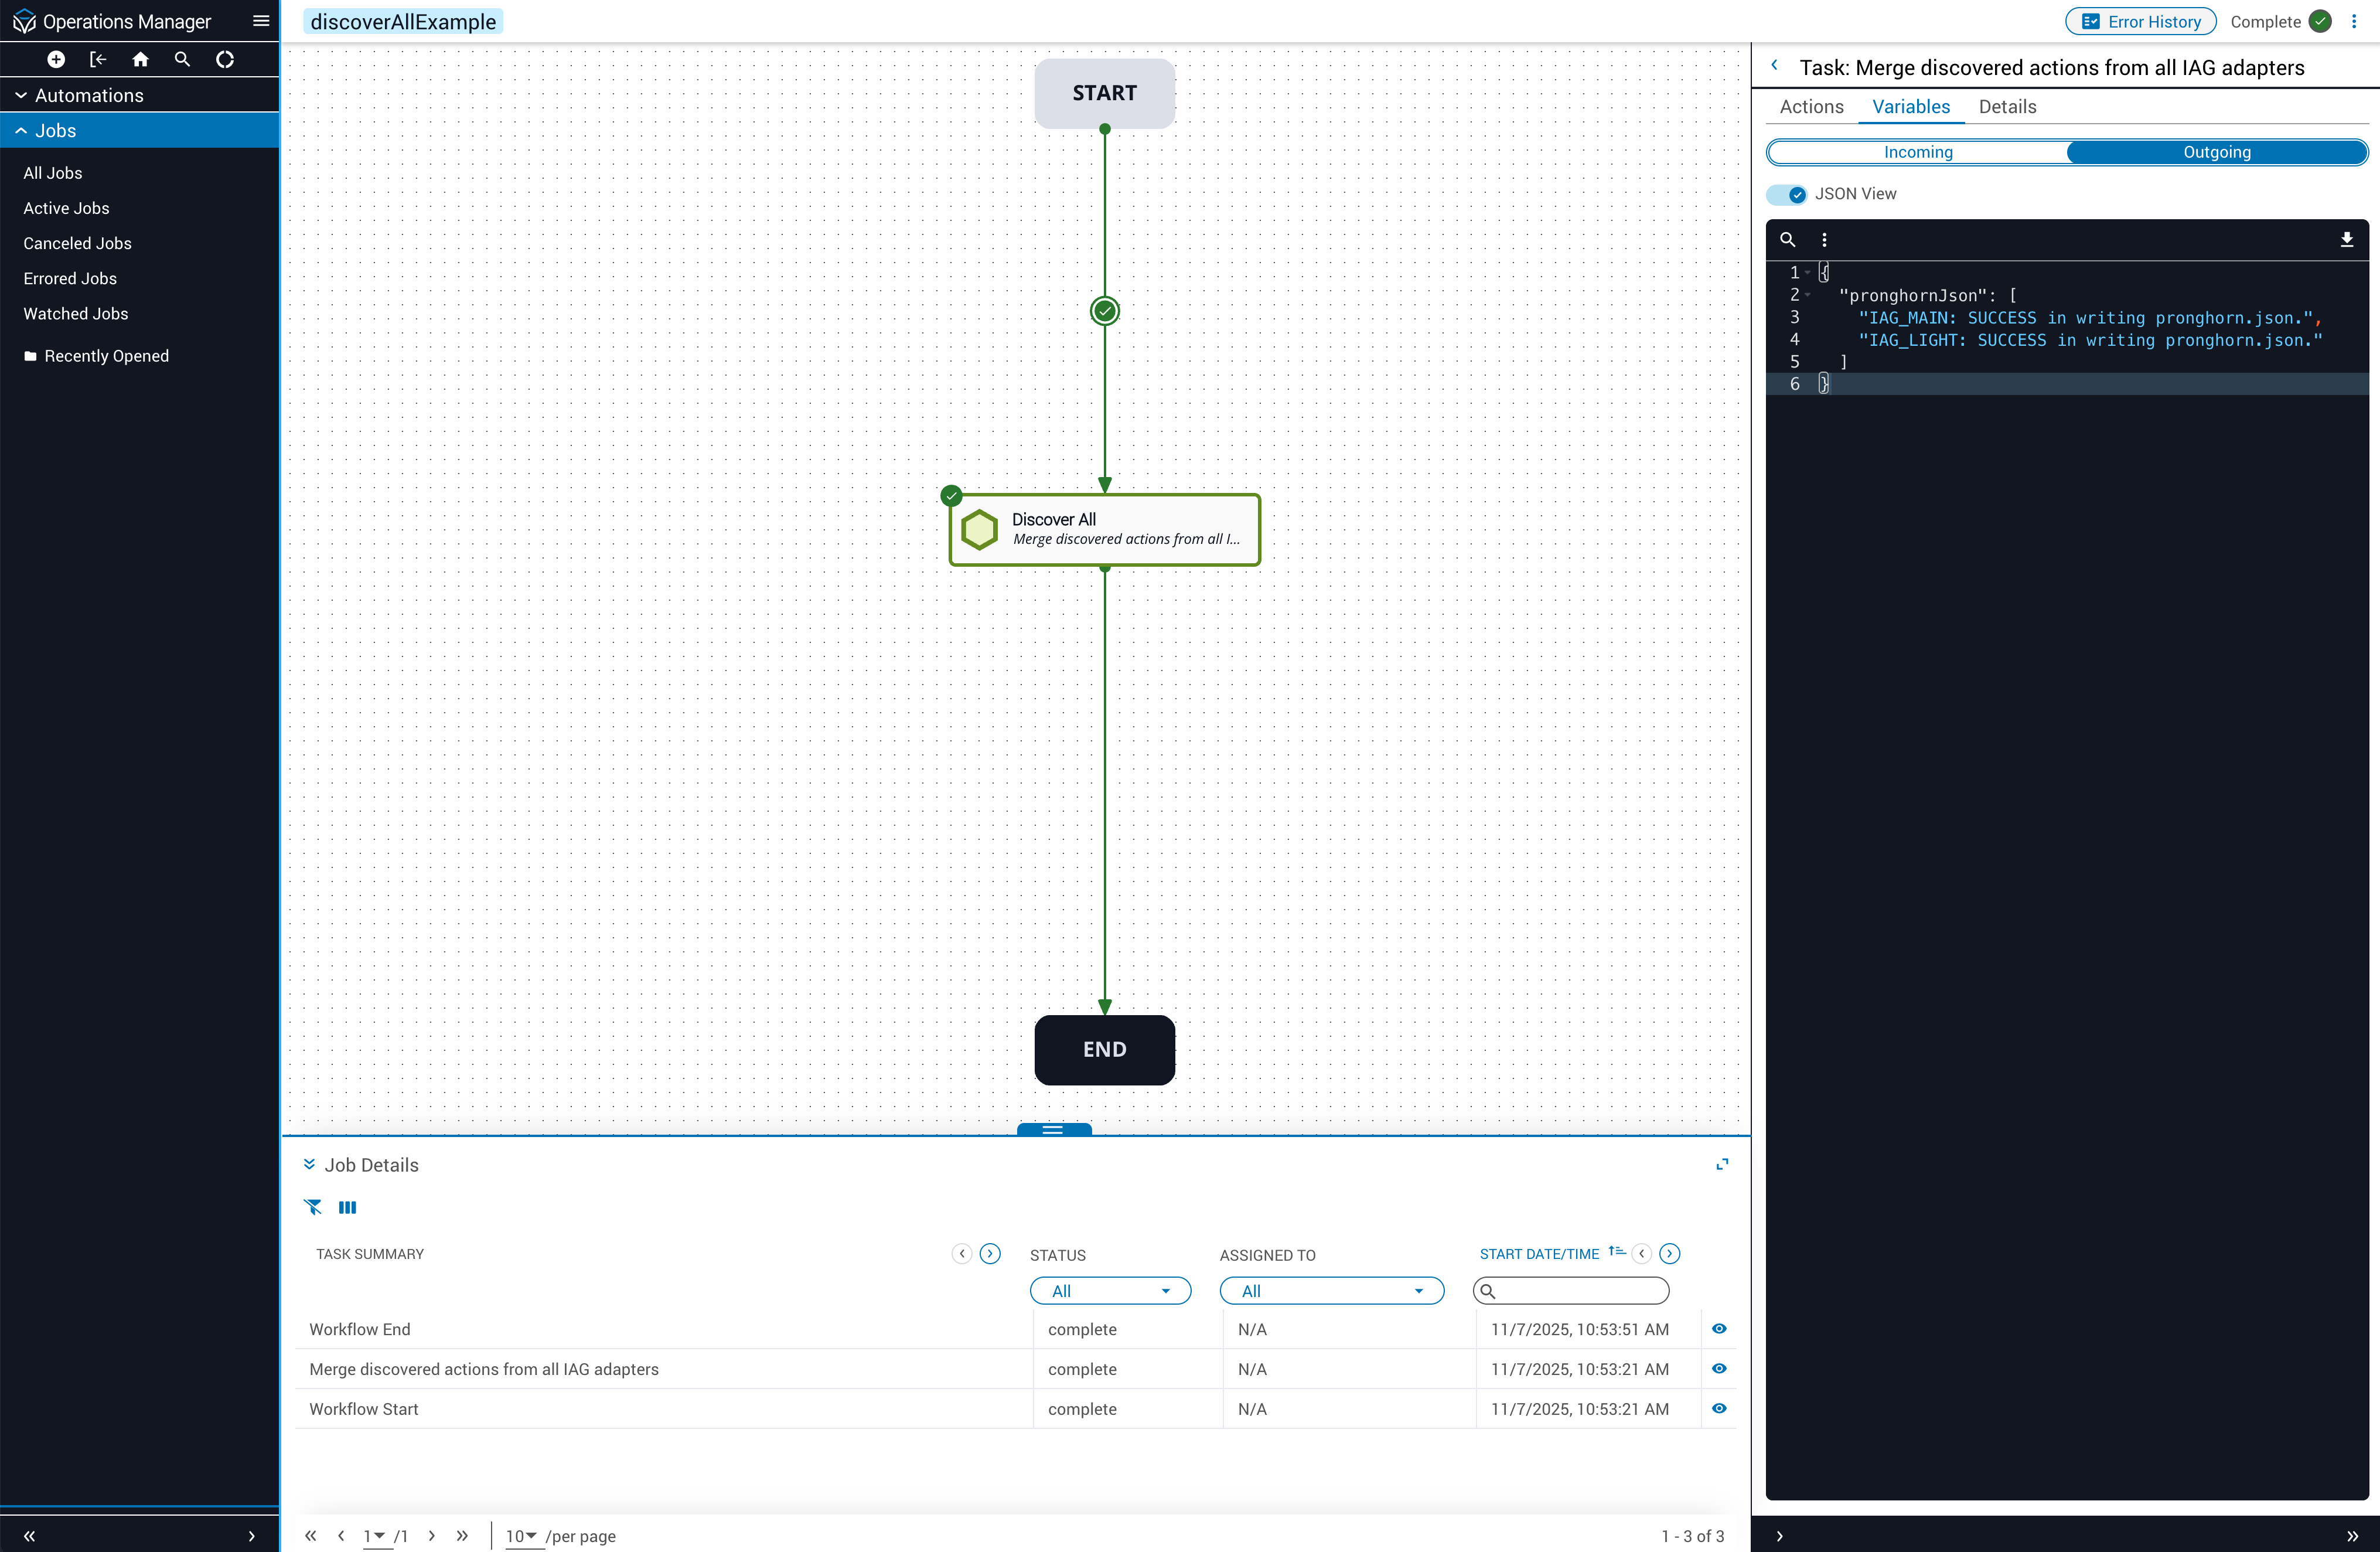The image size is (2380, 1552).
Task: Download the JSON variables output
Action: (2346, 240)
